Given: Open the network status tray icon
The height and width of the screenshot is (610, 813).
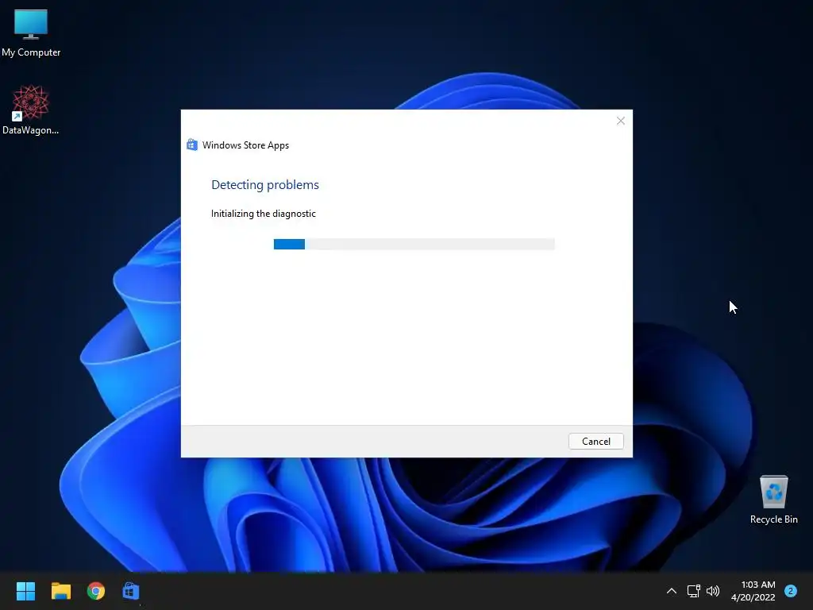Looking at the screenshot, I should point(693,591).
